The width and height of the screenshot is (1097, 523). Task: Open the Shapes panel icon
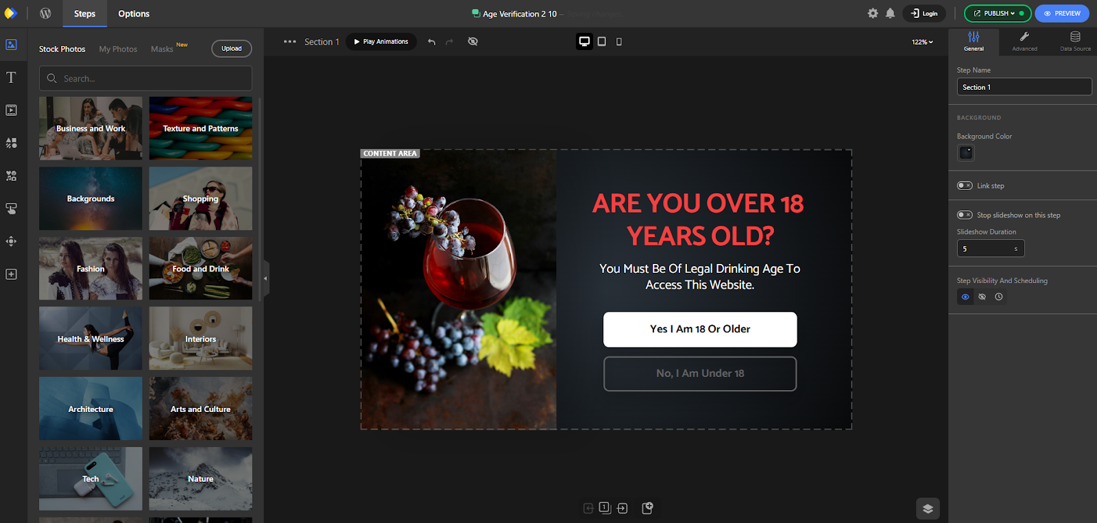[x=11, y=143]
